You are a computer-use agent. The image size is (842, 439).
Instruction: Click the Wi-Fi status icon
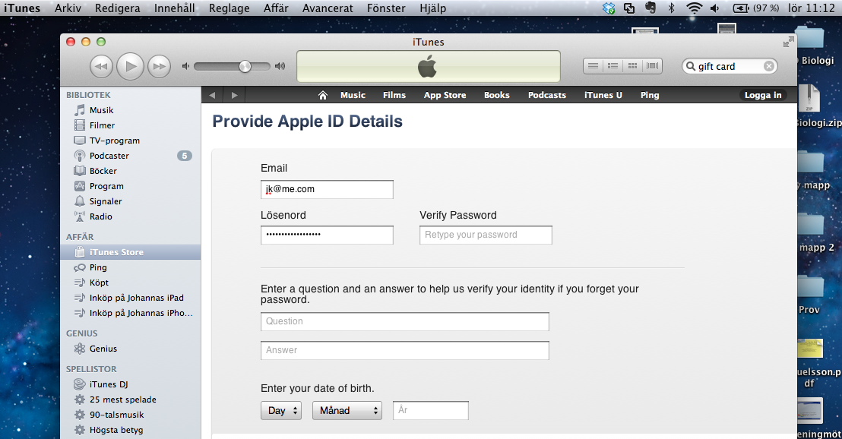pos(694,8)
